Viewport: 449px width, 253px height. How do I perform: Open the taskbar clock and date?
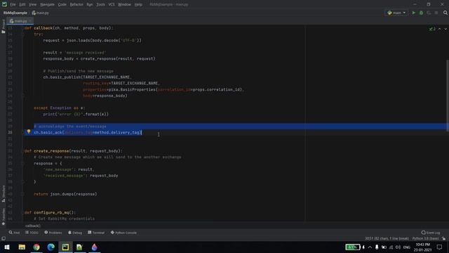tap(422, 247)
